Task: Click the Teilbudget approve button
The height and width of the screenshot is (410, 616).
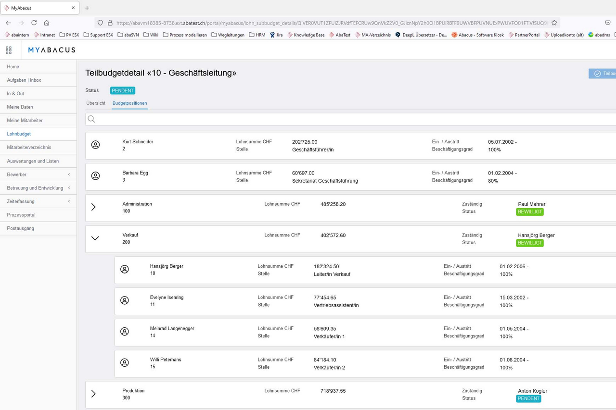Action: (603, 74)
